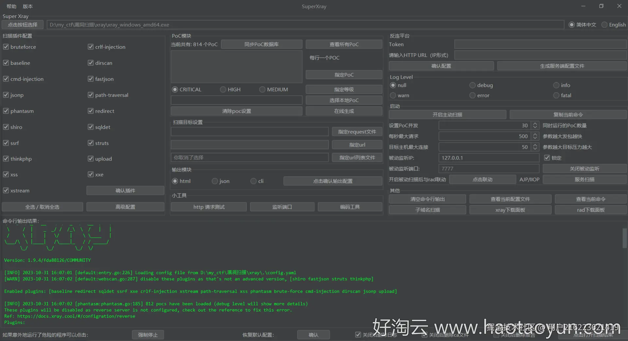Click 点击确认输出配置 to confirm output
Screen dimensions: 628x341
(x=333, y=181)
